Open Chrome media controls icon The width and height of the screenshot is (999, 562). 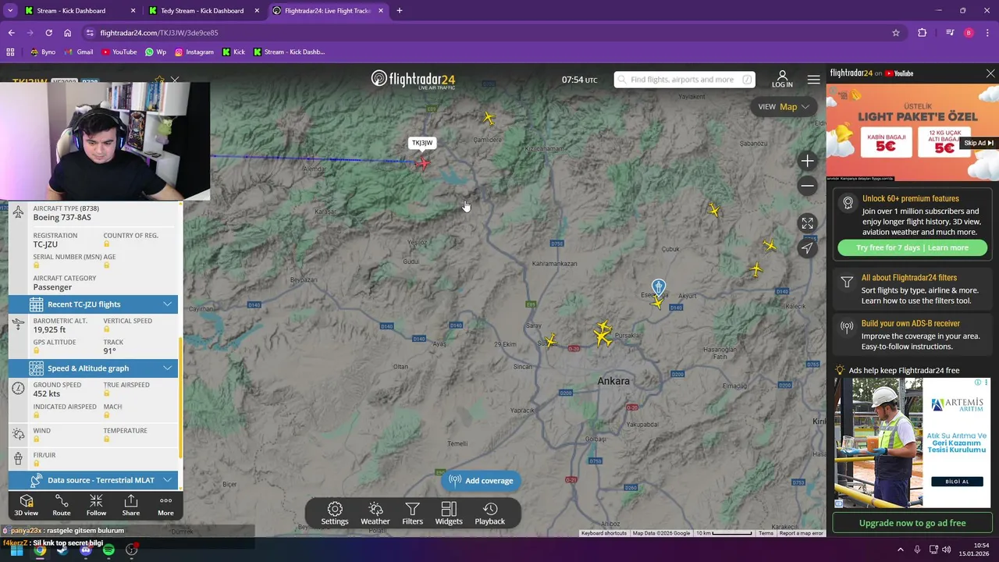coord(950,33)
